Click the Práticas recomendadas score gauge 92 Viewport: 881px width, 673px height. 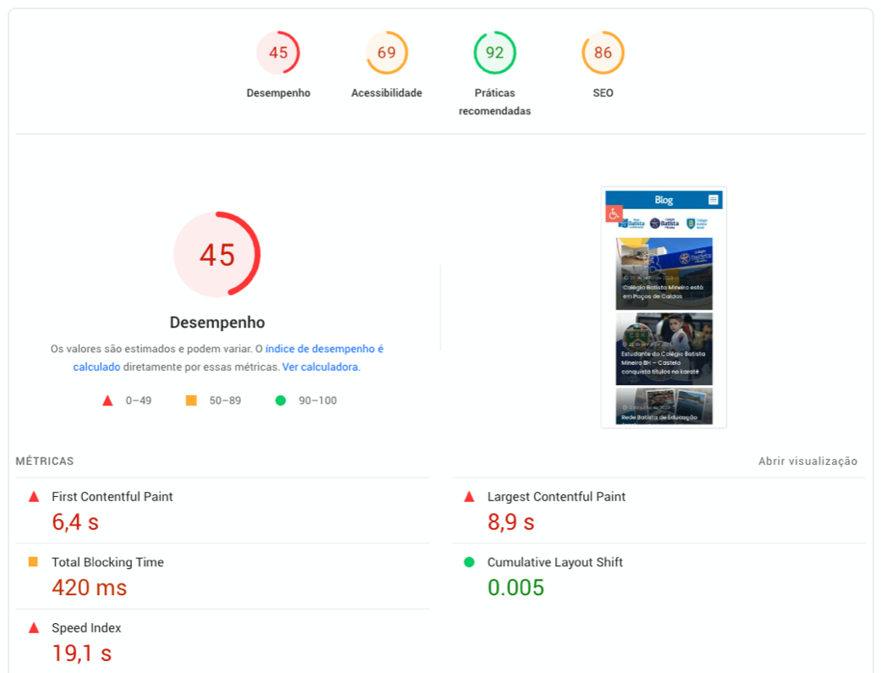click(x=494, y=52)
